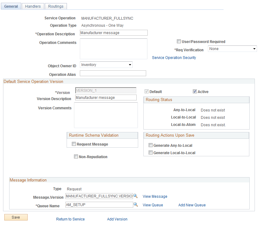
Task: Open Service Operation Security
Action: click(174, 57)
